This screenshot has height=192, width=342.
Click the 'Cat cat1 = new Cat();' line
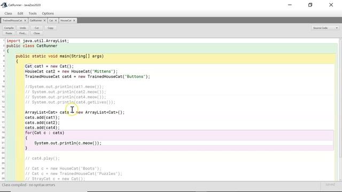tap(49, 66)
